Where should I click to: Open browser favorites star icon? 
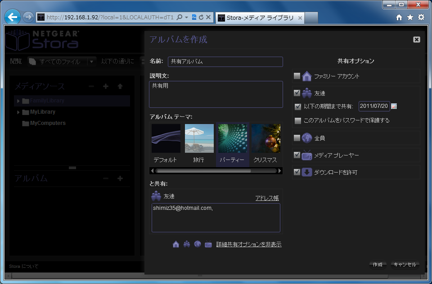[410, 18]
